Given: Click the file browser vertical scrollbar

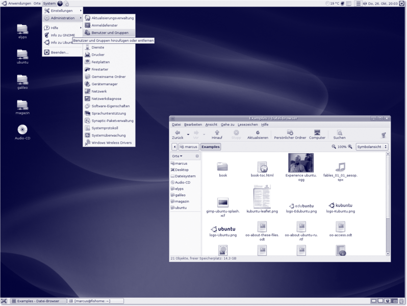Looking at the screenshot, I should 388,204.
